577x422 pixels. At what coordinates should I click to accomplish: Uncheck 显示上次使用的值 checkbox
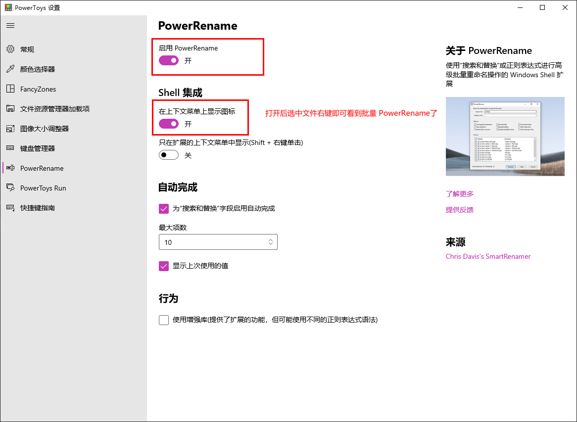(164, 266)
